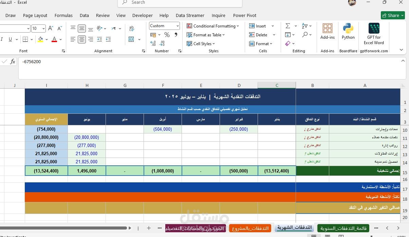This screenshot has width=409, height=237.
Task: Open Find & Select magnifier
Action: point(306,35)
